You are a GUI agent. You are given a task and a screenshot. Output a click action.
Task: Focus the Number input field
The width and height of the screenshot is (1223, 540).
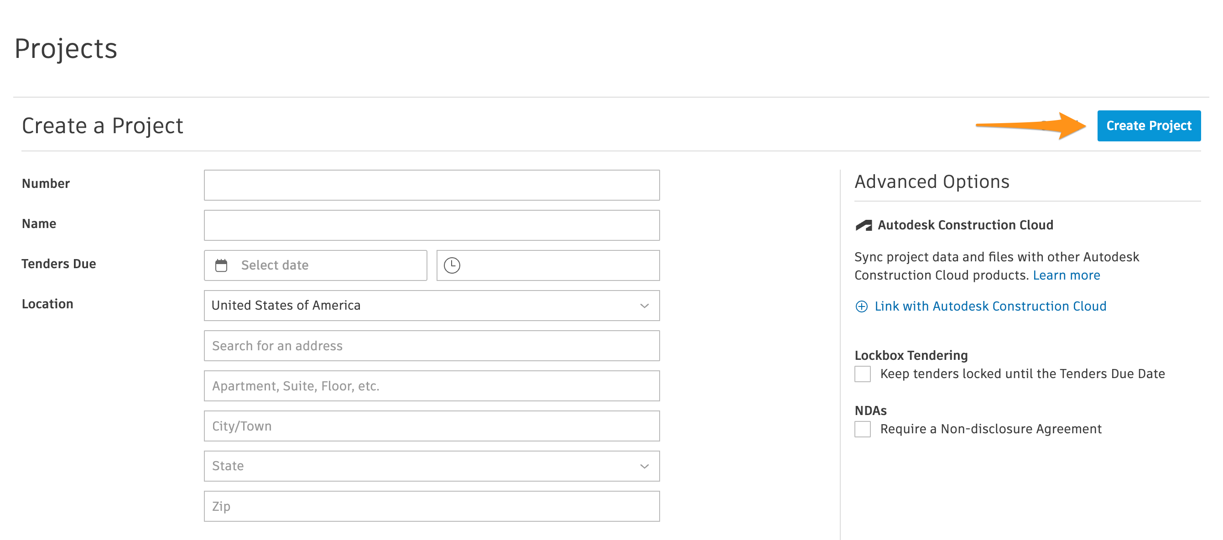coord(432,185)
